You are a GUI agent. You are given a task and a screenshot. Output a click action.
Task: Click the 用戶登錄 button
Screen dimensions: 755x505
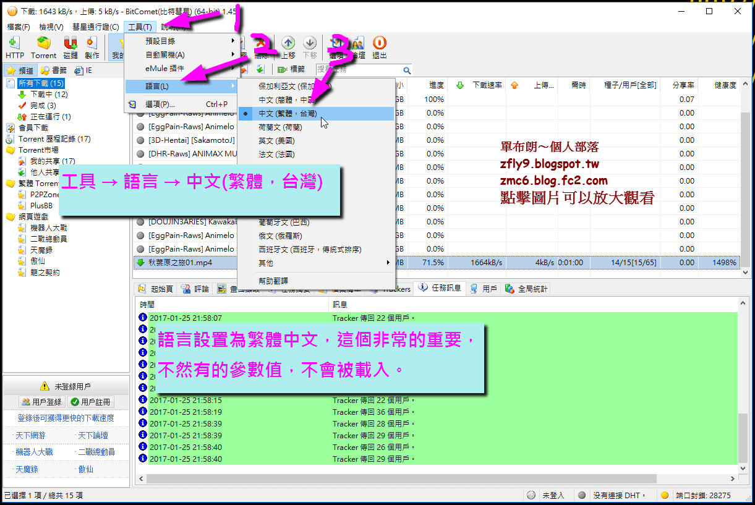pyautogui.click(x=41, y=402)
